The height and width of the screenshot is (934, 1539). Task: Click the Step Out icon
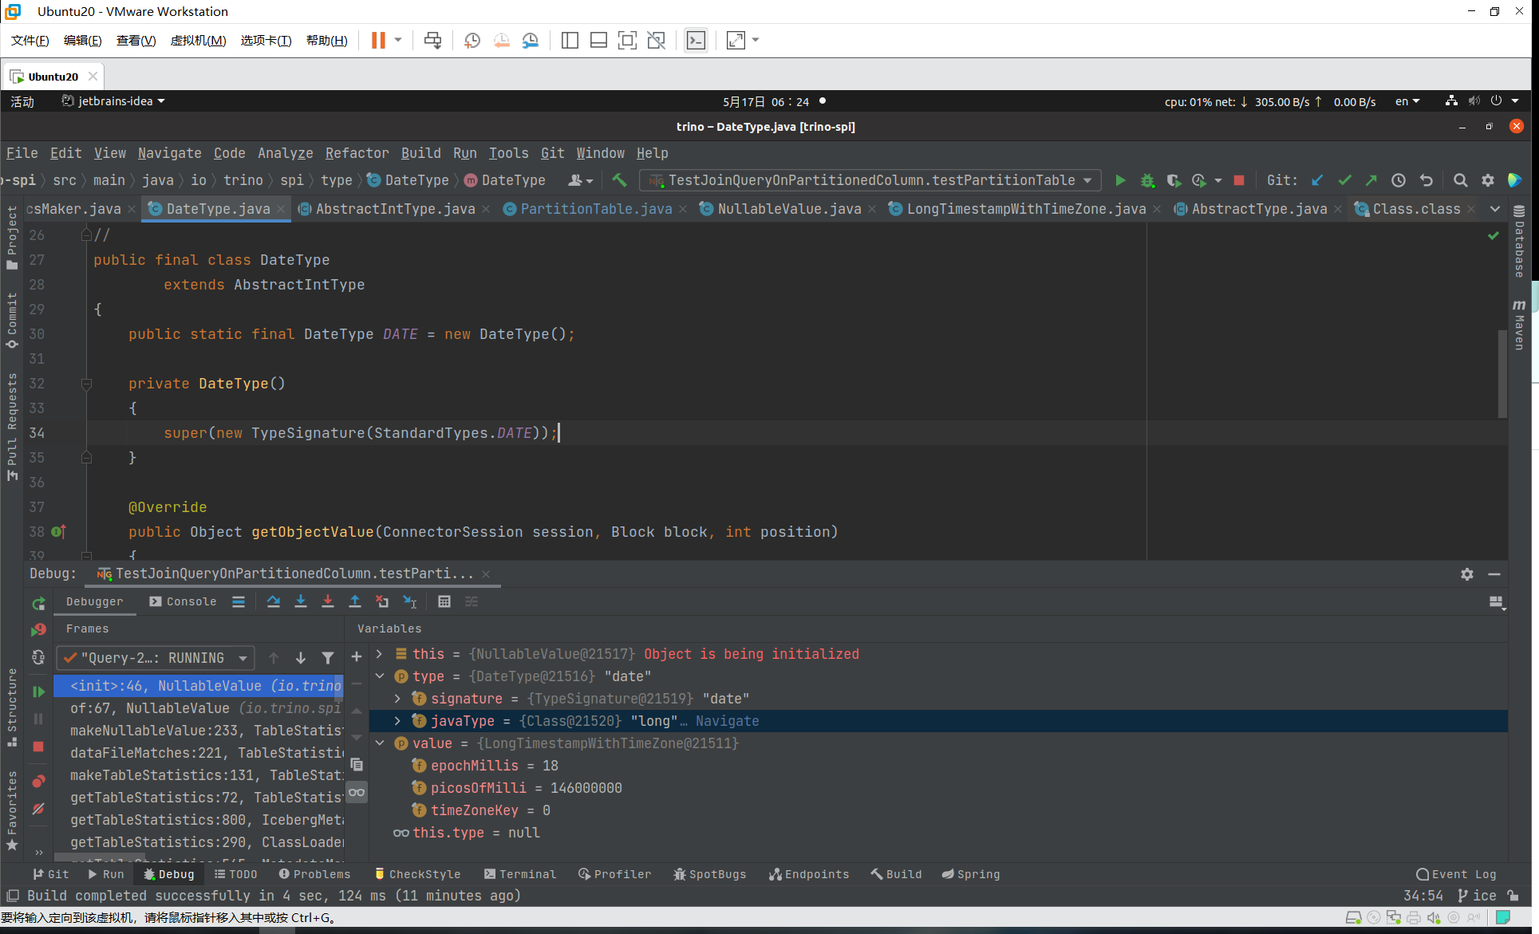click(355, 601)
